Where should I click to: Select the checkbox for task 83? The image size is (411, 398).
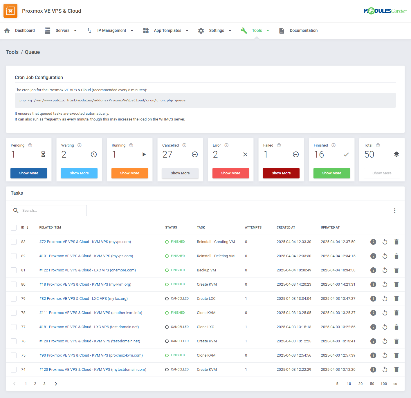(14, 242)
